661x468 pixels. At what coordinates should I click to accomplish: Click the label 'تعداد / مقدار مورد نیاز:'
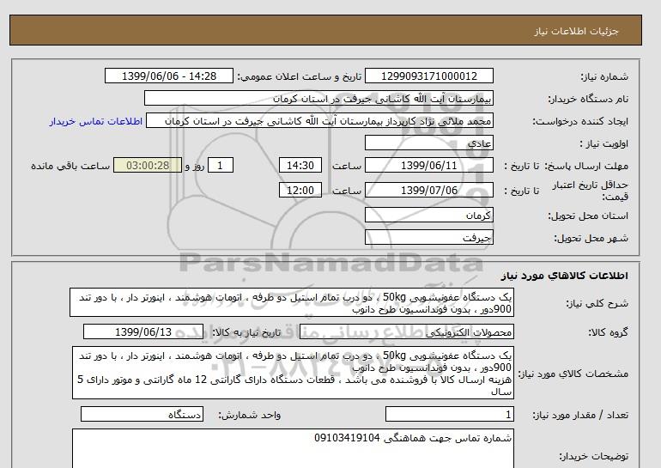click(x=580, y=416)
